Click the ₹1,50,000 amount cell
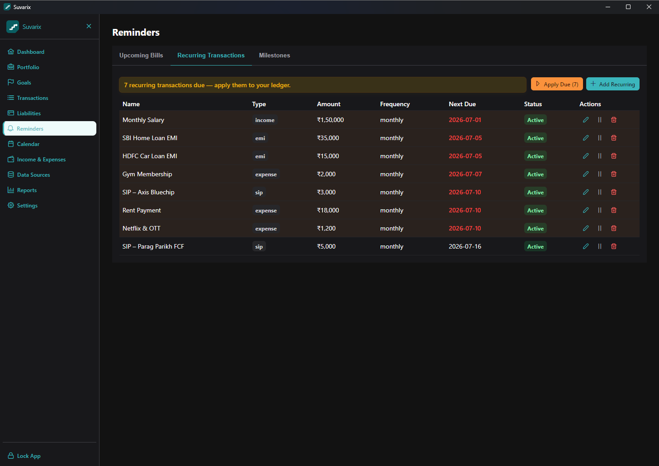Screen dimensions: 659x466 [x=331, y=120]
